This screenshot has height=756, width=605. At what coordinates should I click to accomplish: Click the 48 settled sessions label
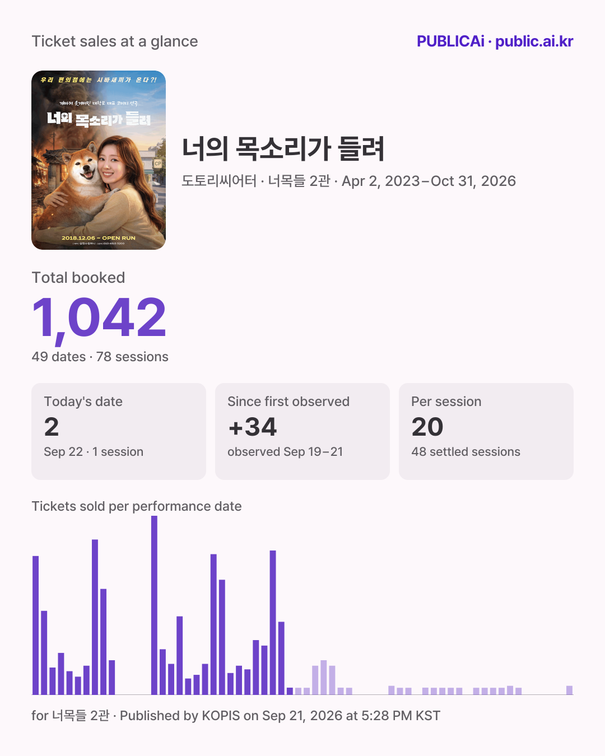pos(466,452)
